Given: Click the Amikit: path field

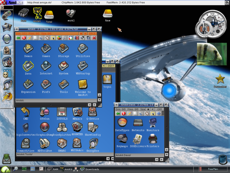Looking at the screenshot, I should (x=56, y=101).
